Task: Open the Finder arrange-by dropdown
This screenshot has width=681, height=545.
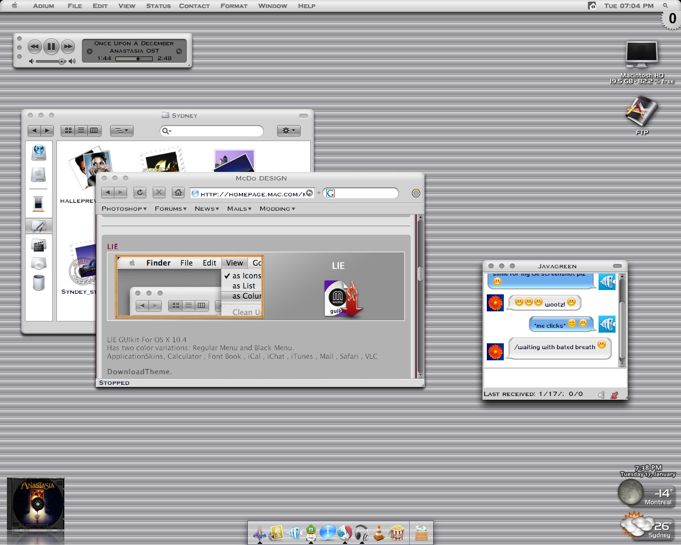Action: [122, 130]
